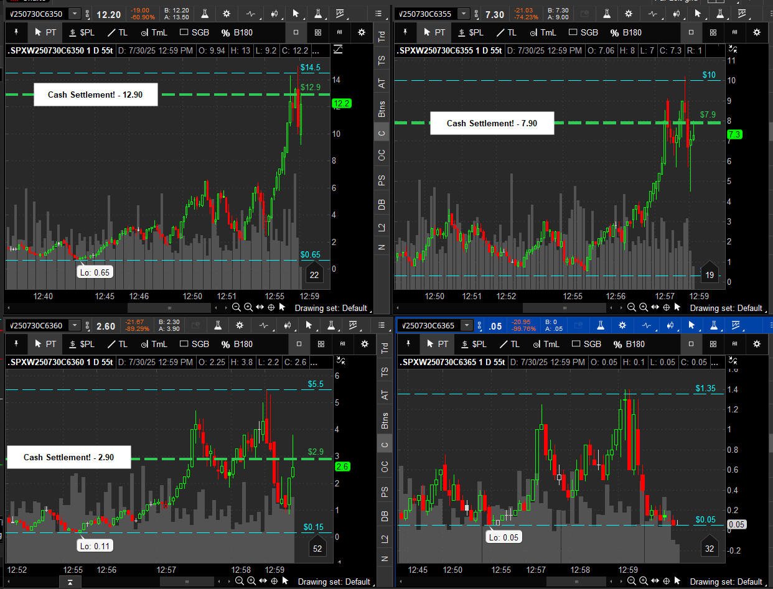
Task: Click the $PL button in the C6360 toolbar
Action: (81, 344)
